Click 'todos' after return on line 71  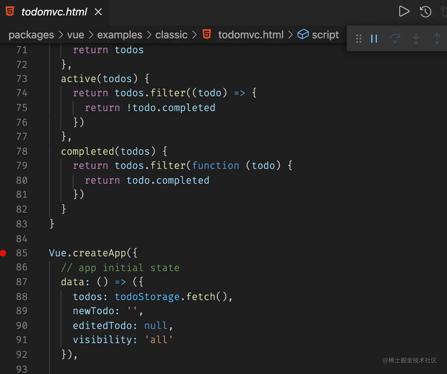click(129, 50)
